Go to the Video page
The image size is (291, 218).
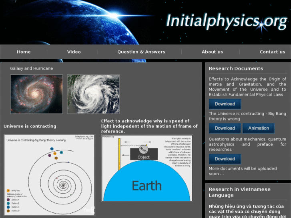click(x=74, y=52)
